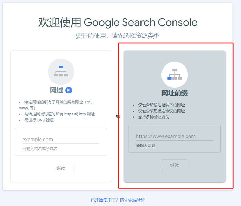Click the 网域 domain hierarchy icon
The image size is (241, 206).
[x=61, y=72]
